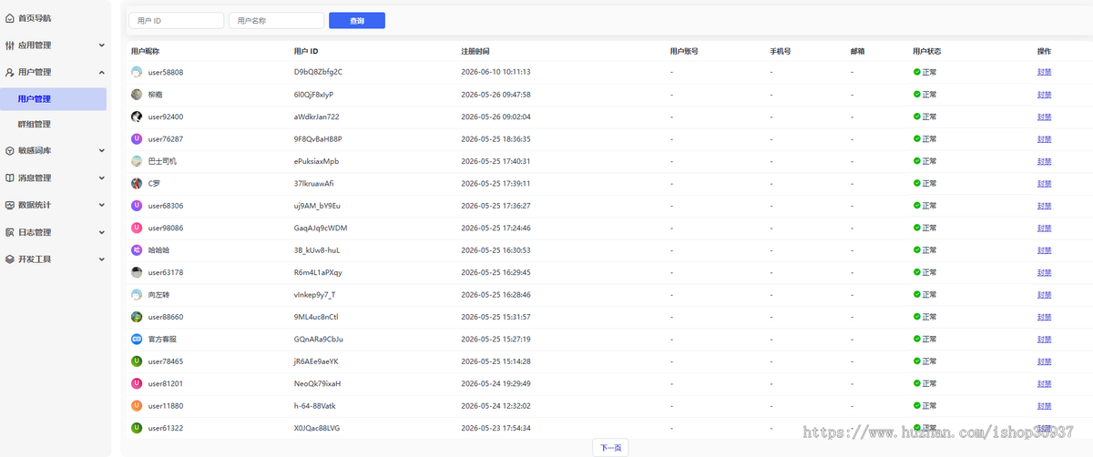
Task: Click the blue 查询 search button
Action: coord(357,20)
